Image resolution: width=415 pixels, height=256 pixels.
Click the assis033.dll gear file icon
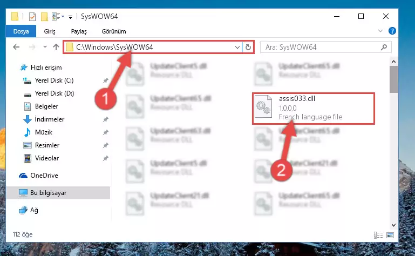263,106
